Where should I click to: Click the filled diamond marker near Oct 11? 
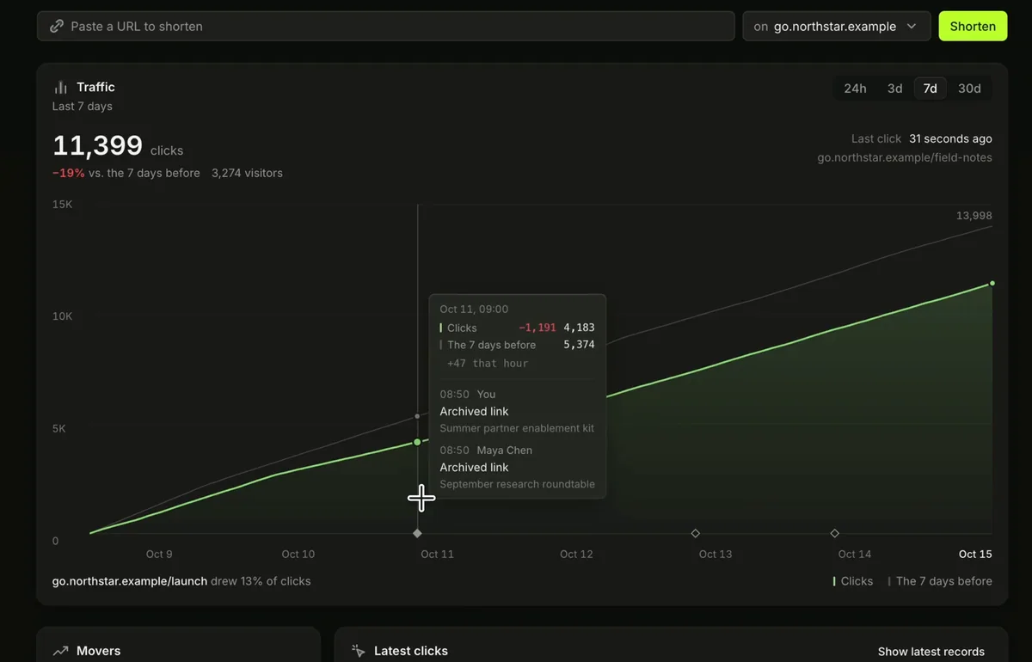click(x=417, y=533)
